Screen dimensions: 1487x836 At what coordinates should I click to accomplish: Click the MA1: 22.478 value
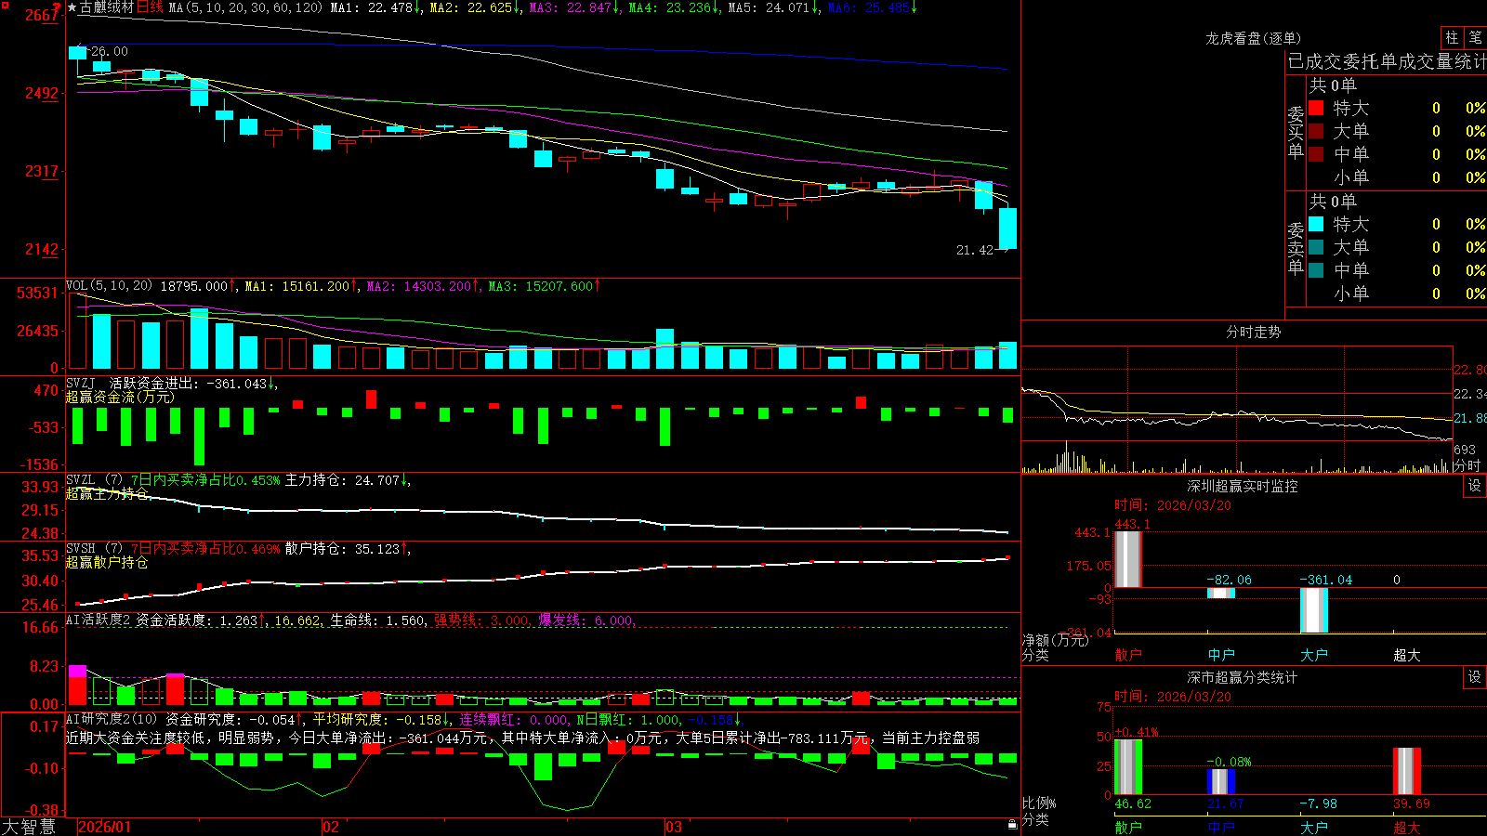371,7
